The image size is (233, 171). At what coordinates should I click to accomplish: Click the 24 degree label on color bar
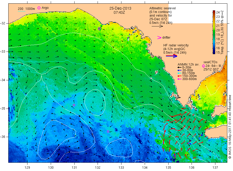218,12
